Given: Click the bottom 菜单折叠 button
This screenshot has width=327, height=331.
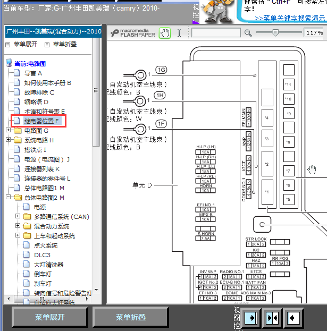Looking at the screenshot, I should pos(131,317).
